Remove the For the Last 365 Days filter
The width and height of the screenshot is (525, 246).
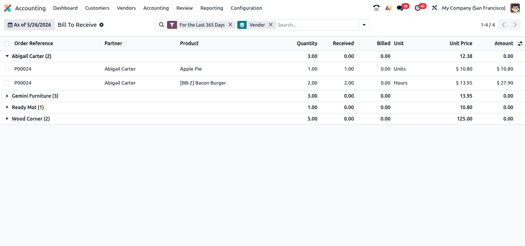tap(230, 25)
